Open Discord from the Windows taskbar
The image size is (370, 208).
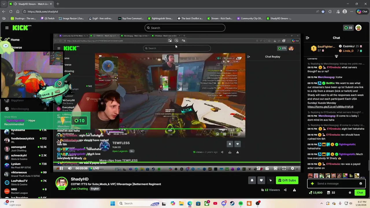224,203
